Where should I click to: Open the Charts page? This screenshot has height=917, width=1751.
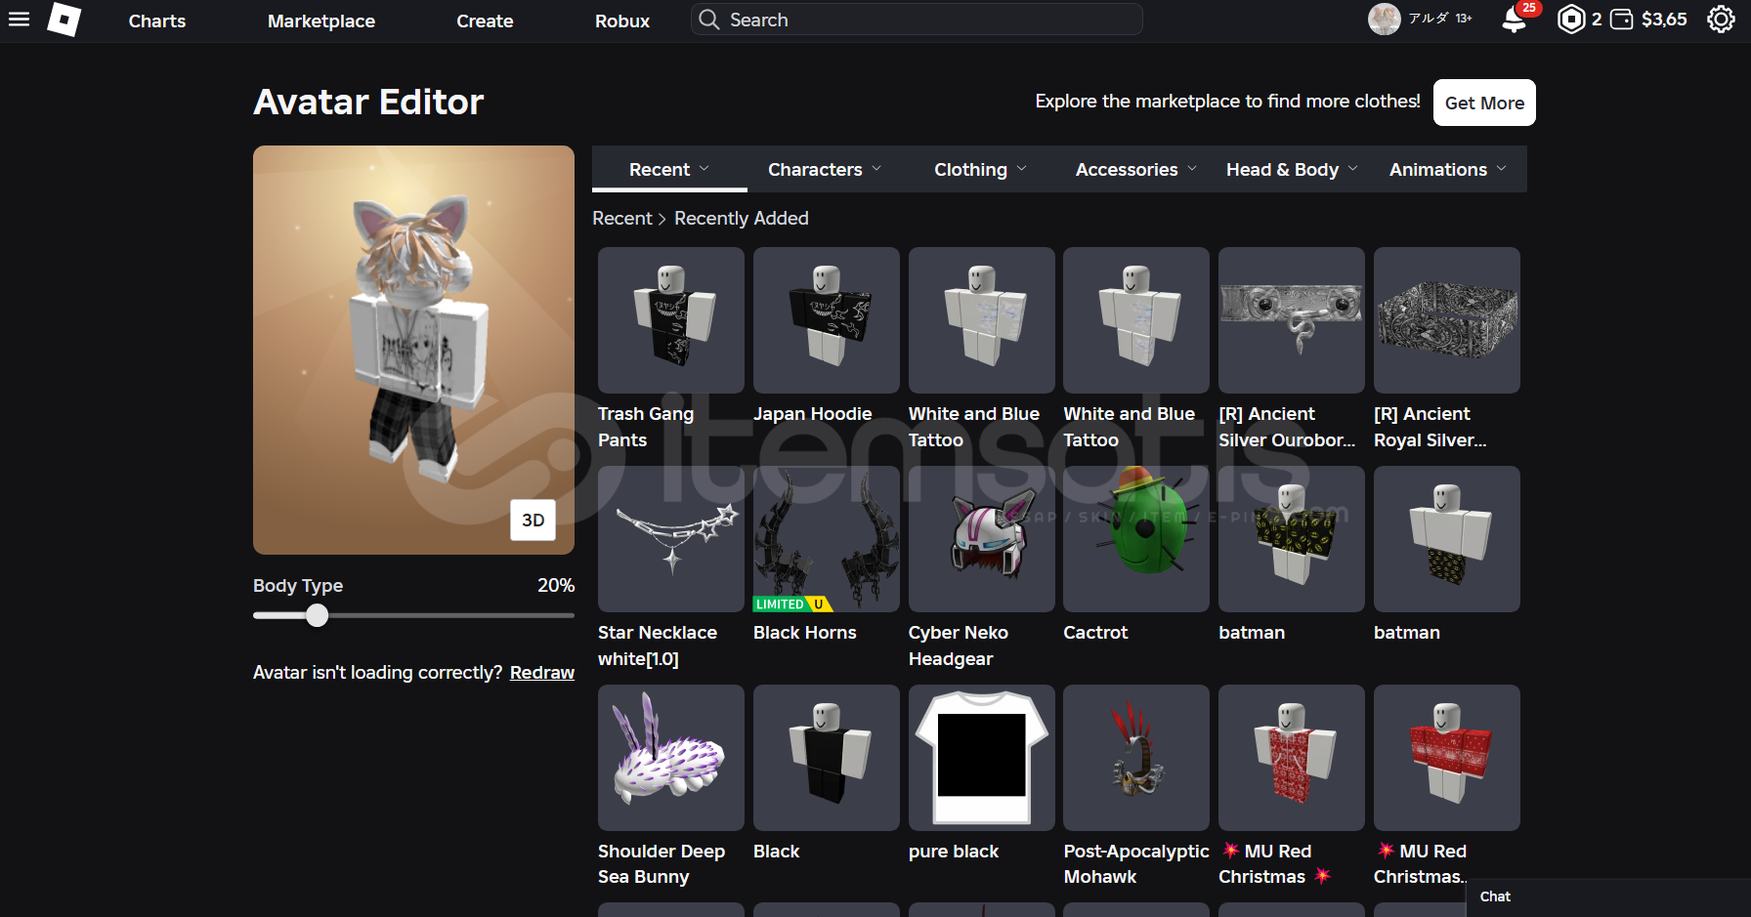tap(157, 21)
